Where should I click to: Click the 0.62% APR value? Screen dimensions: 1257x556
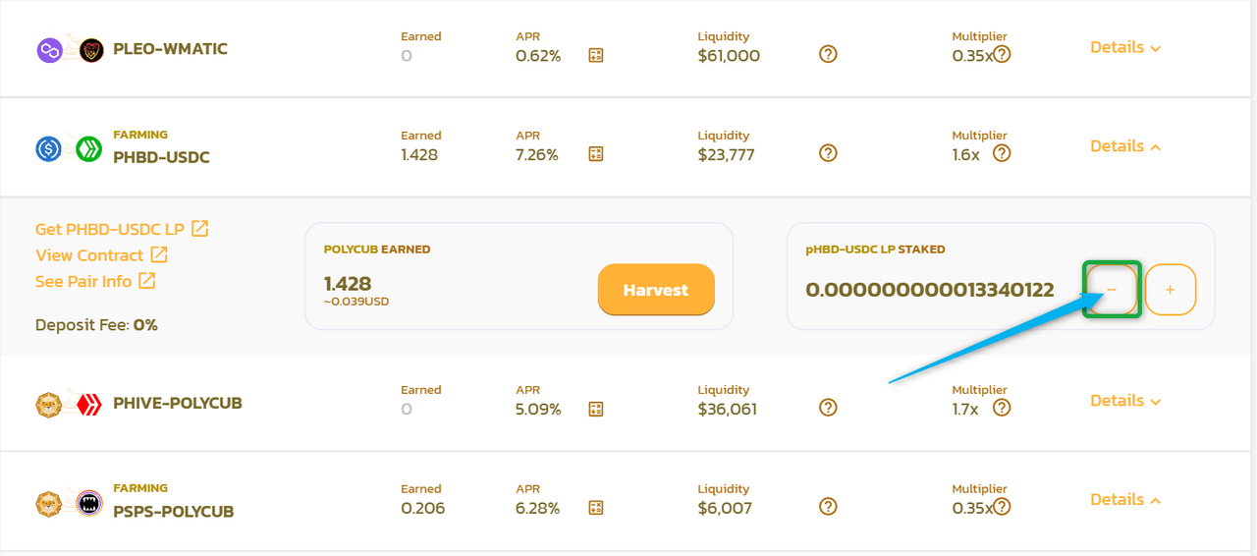(x=538, y=56)
